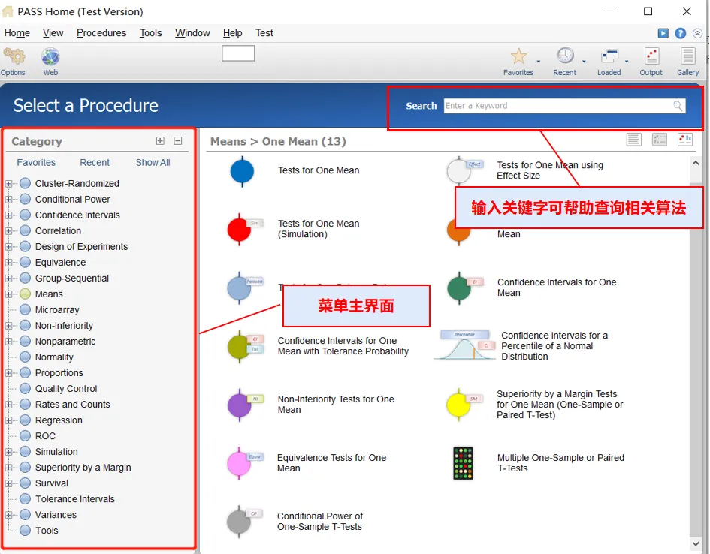
Task: Click the green Confidence Intervals icon
Action: [460, 288]
